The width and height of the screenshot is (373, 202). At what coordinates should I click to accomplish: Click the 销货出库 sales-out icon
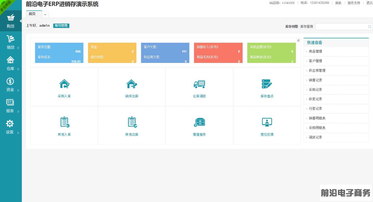click(132, 84)
